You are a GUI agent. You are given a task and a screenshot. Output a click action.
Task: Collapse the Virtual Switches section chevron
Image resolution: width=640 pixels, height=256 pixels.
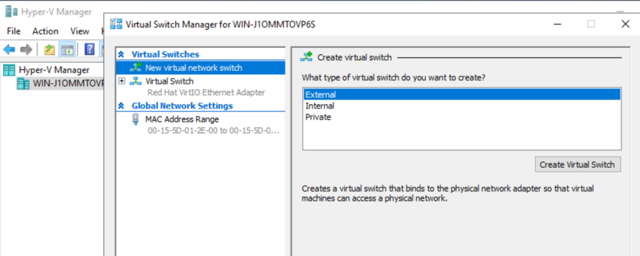(121, 54)
